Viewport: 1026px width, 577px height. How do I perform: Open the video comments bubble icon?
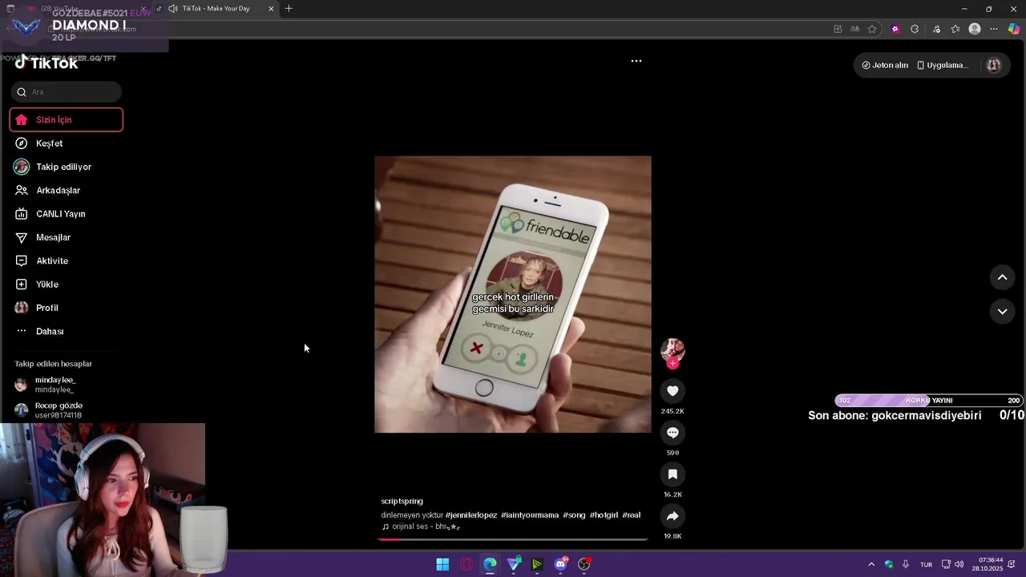673,433
